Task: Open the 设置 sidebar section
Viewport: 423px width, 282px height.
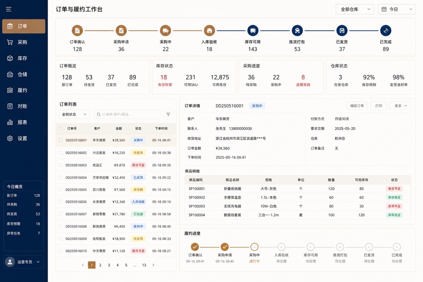Action: pyautogui.click(x=24, y=139)
